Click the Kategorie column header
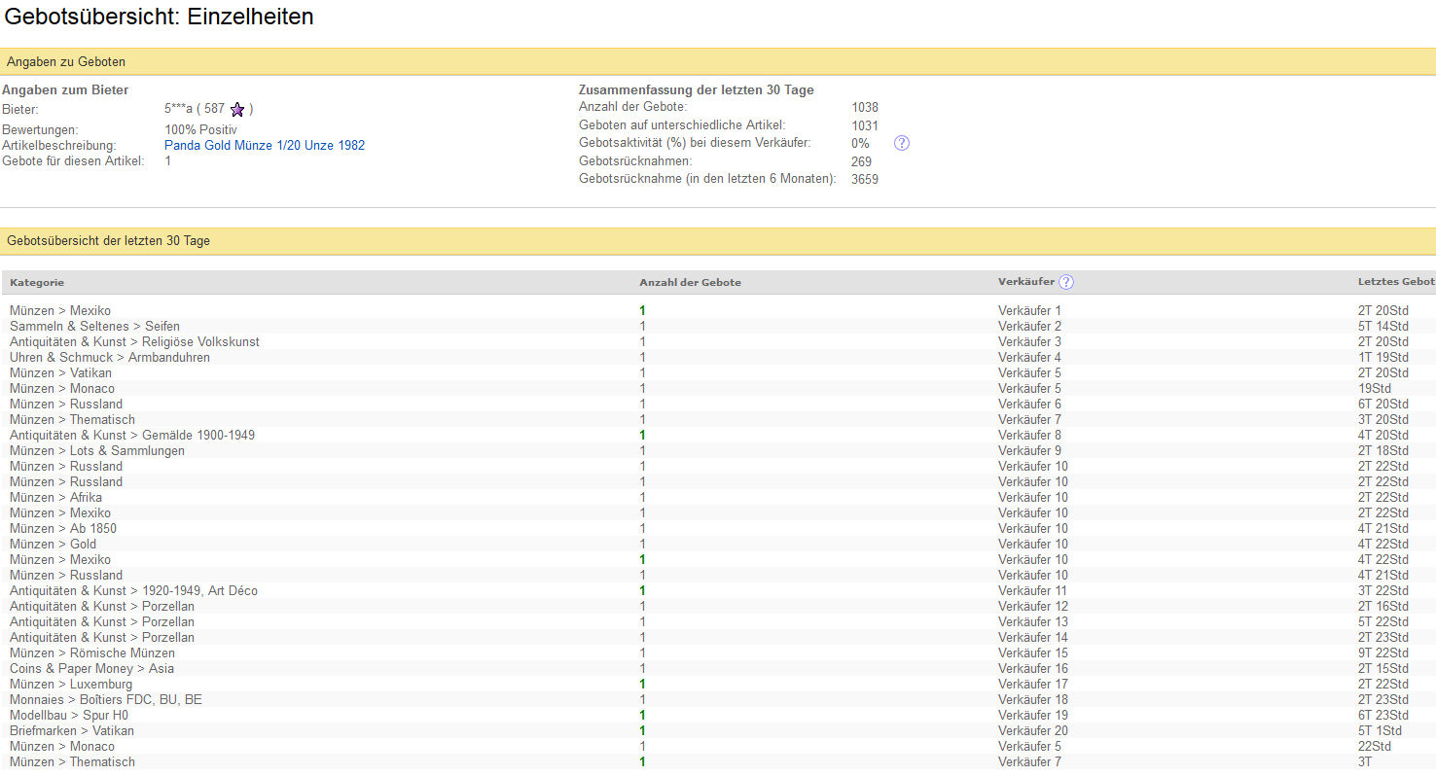 click(37, 282)
